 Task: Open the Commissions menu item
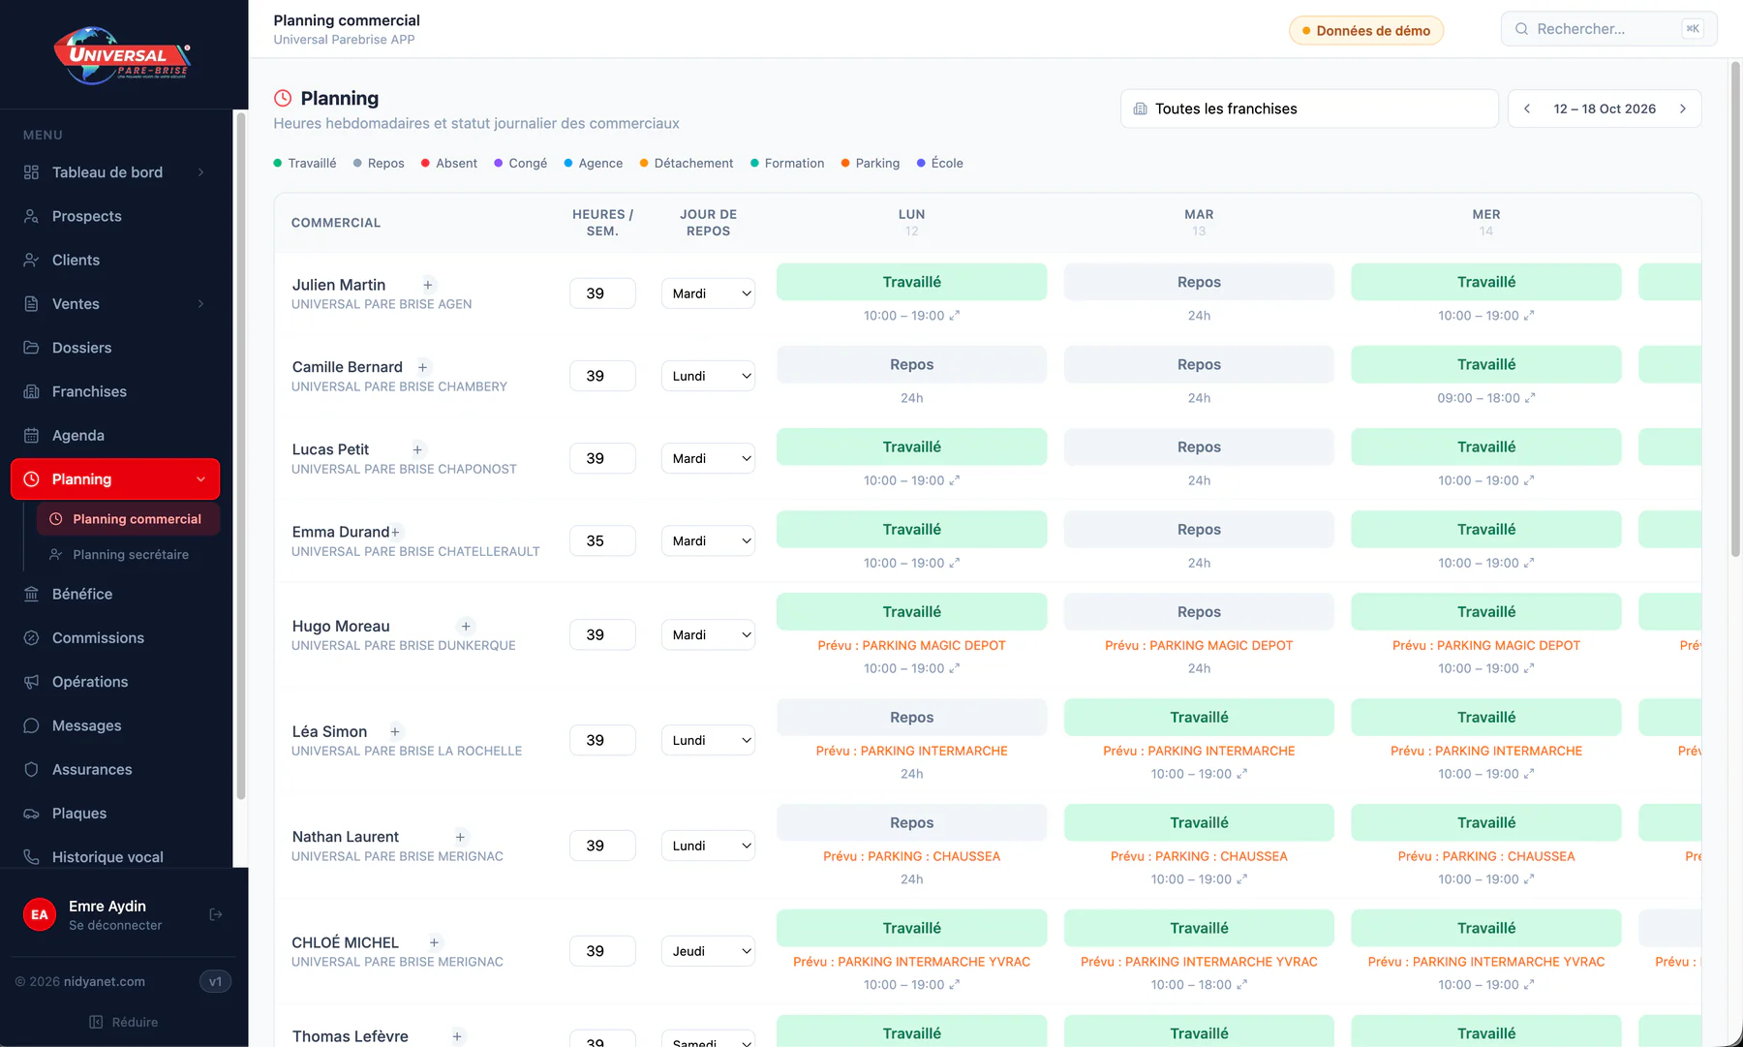115,638
